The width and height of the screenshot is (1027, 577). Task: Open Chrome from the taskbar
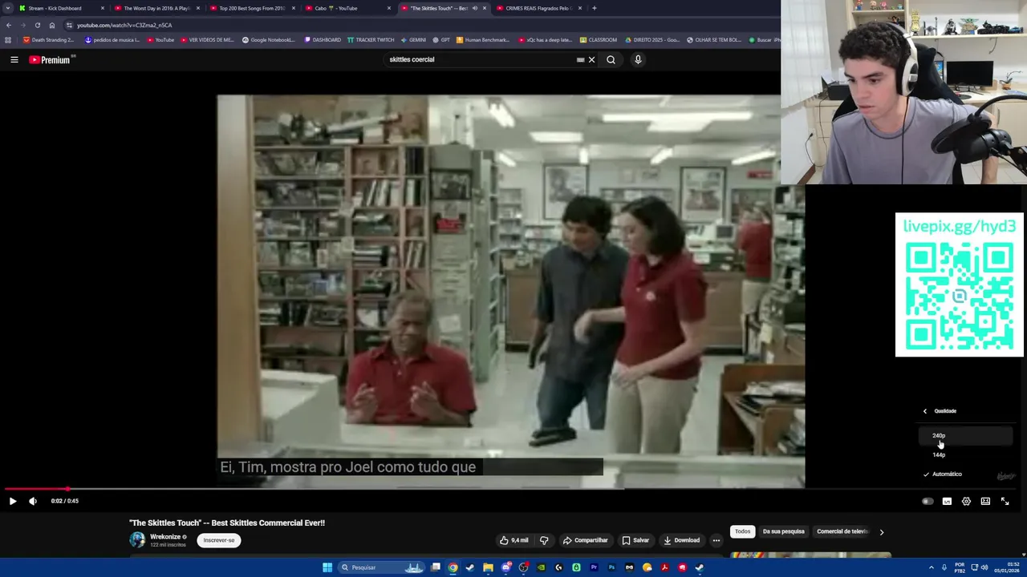coord(453,567)
